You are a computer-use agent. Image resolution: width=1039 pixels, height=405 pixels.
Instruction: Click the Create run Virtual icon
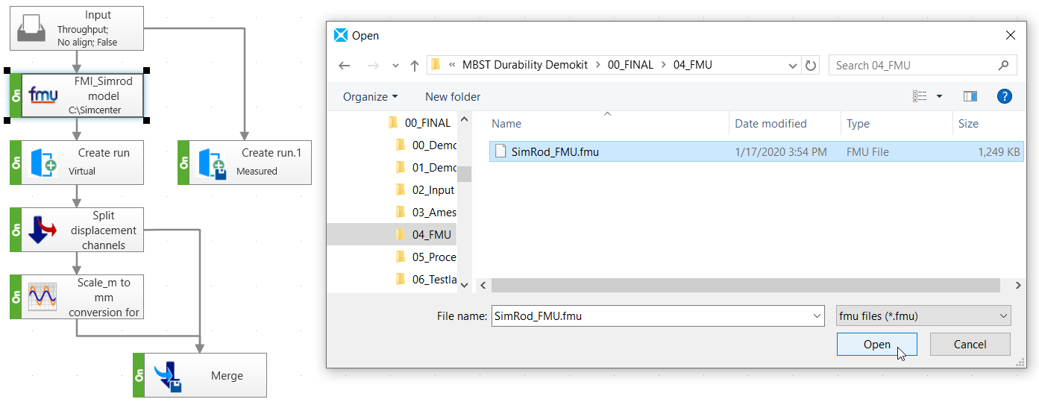pos(43,163)
